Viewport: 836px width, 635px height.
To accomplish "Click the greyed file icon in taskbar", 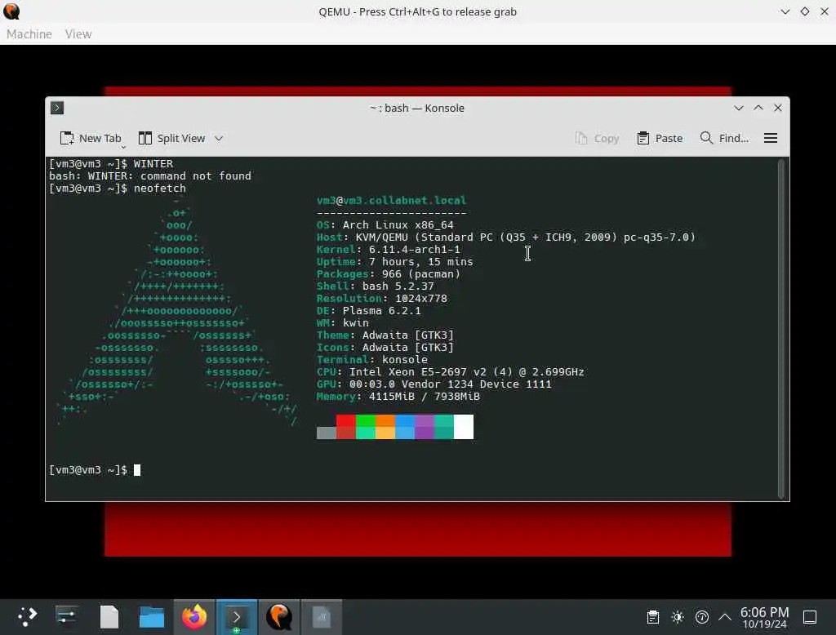I will 322,617.
